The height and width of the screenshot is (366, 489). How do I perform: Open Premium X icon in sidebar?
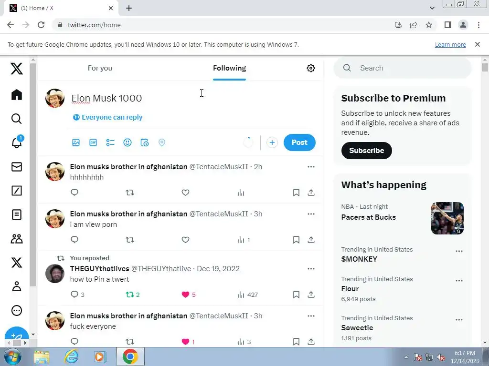pos(17,263)
